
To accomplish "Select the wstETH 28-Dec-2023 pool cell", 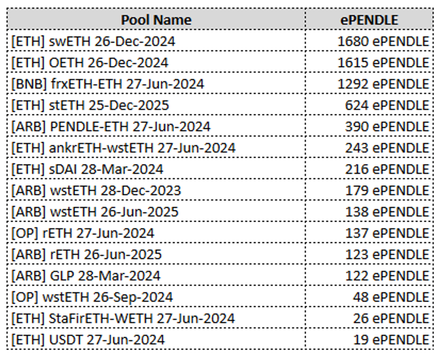I will click(x=96, y=191).
